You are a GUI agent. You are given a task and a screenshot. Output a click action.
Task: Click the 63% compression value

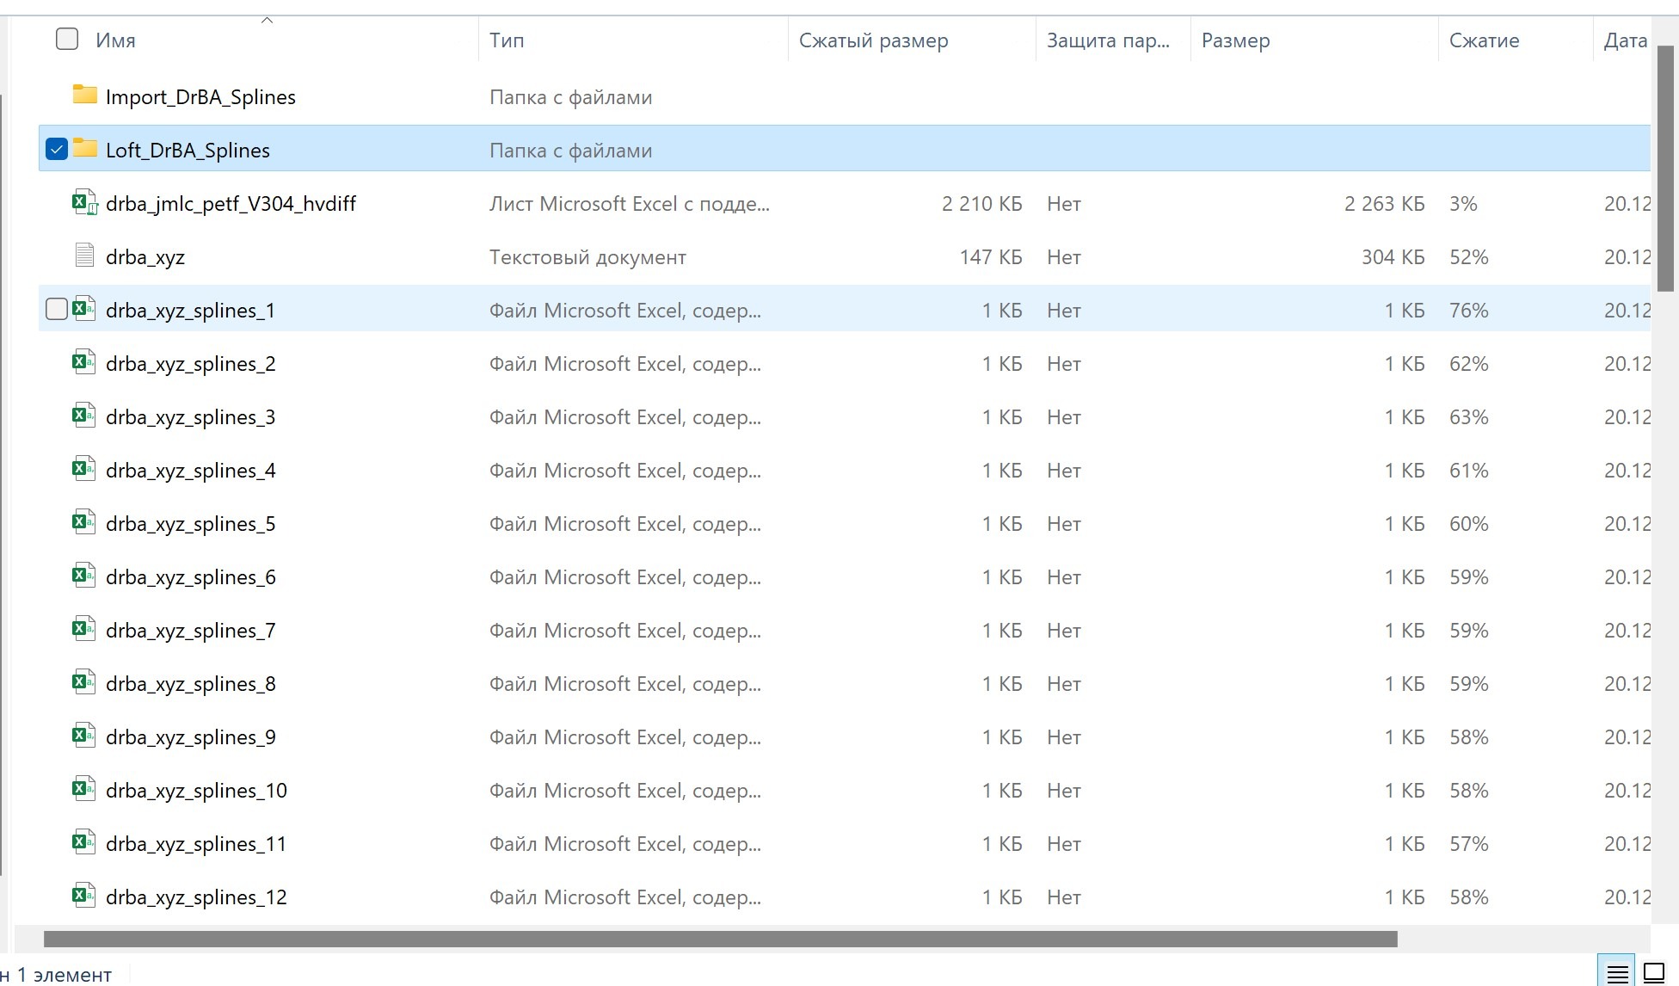1468,417
